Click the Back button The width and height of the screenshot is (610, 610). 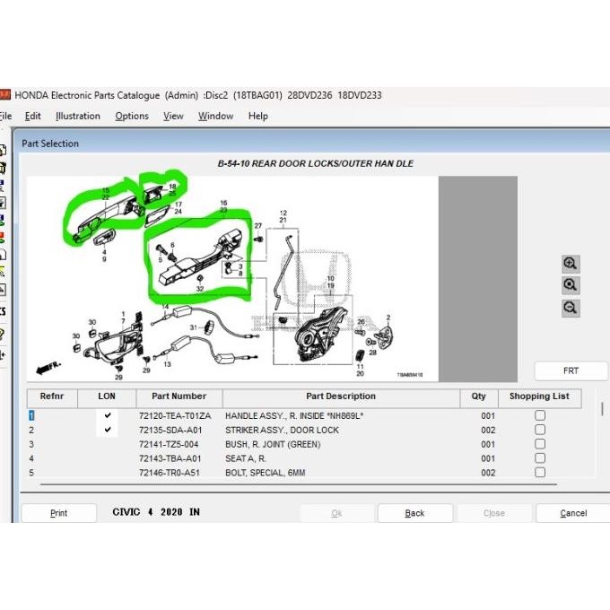(414, 513)
